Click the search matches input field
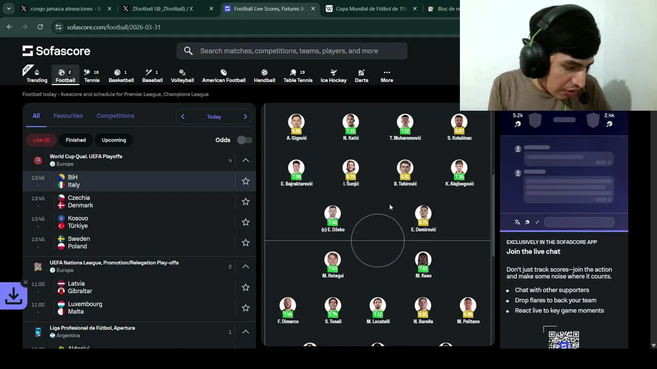Screen dimensions: 657x369 point(292,51)
